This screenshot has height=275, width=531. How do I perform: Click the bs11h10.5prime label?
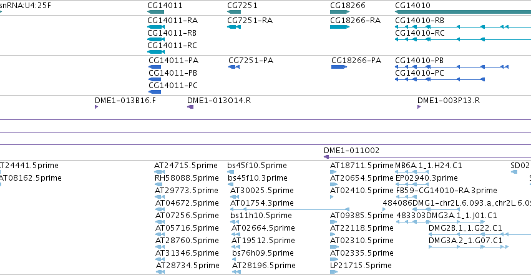pyautogui.click(x=261, y=216)
